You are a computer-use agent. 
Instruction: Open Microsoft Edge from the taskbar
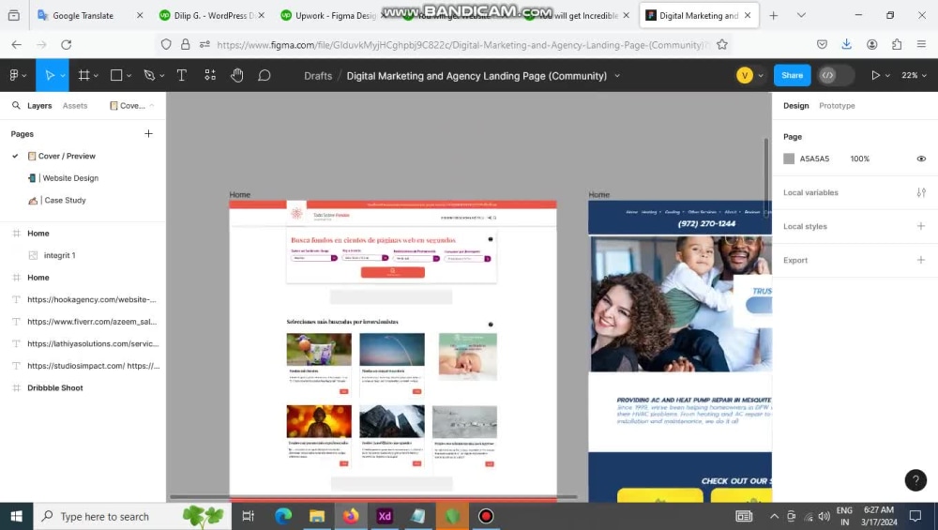point(283,516)
